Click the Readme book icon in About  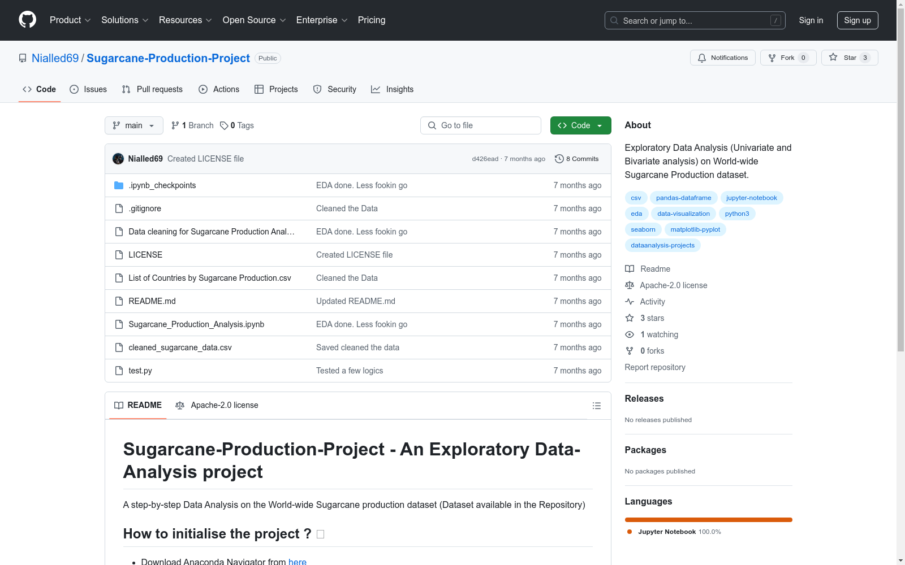pos(630,269)
